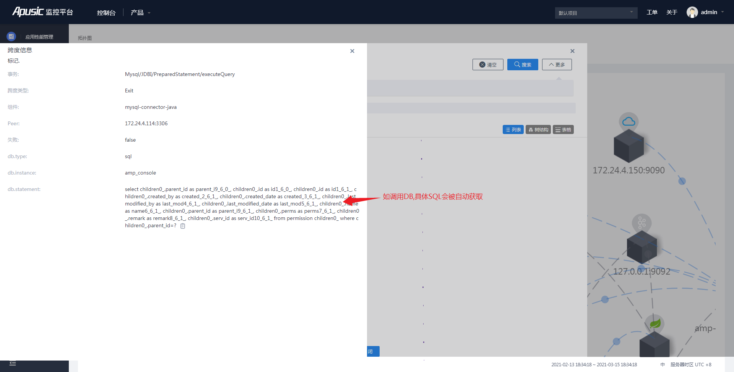Go to 控制台 console in top navigation

(x=106, y=13)
